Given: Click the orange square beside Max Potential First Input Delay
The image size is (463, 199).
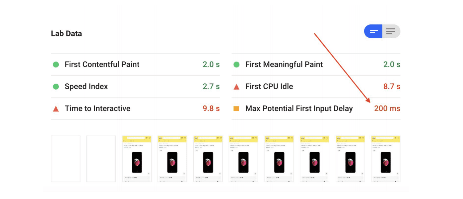Looking at the screenshot, I should coord(236,108).
